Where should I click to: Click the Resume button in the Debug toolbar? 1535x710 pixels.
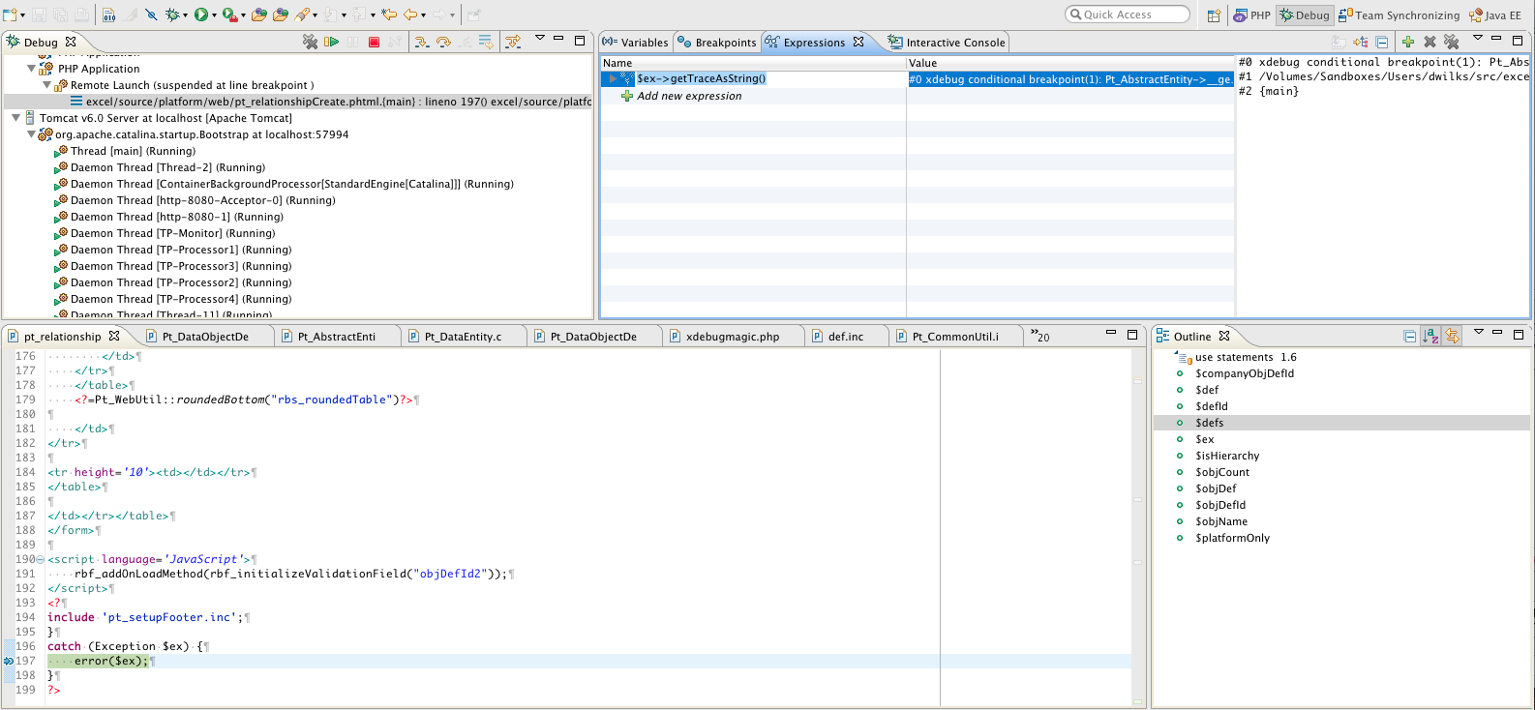(331, 42)
